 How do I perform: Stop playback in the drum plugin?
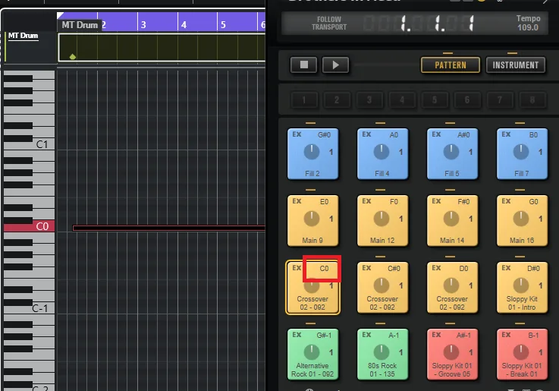303,65
